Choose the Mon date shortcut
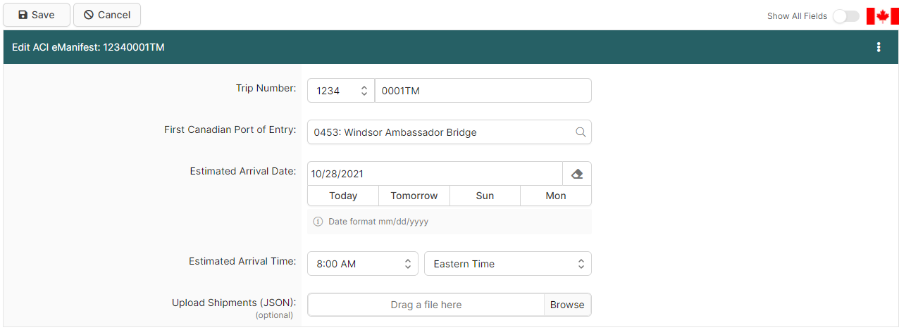Viewport: 899px width, 330px height. tap(555, 196)
